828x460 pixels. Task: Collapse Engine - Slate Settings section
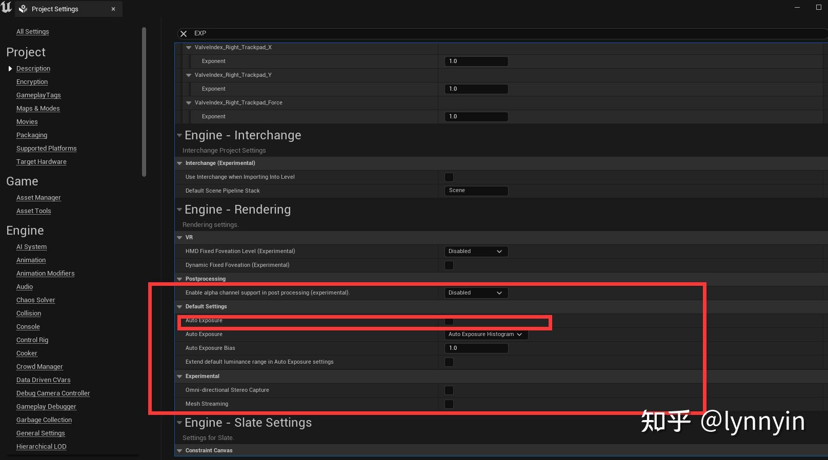[x=179, y=423]
